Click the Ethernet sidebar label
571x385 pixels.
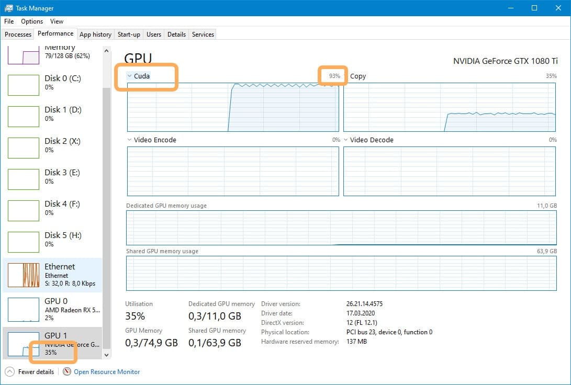pos(60,266)
